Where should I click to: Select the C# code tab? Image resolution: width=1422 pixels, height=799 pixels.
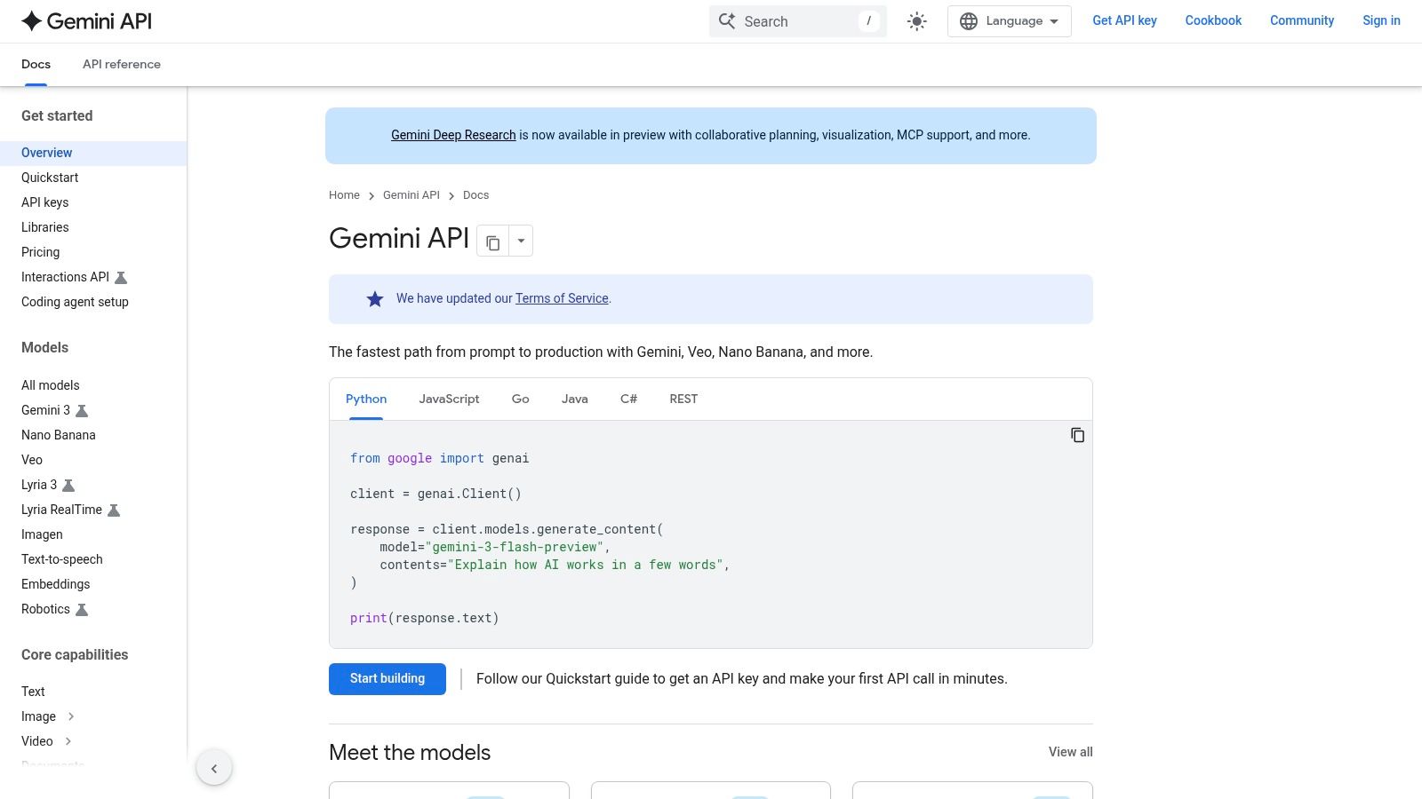628,399
